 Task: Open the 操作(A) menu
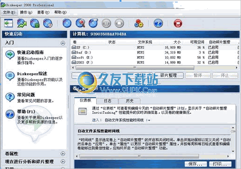(x=26, y=12)
